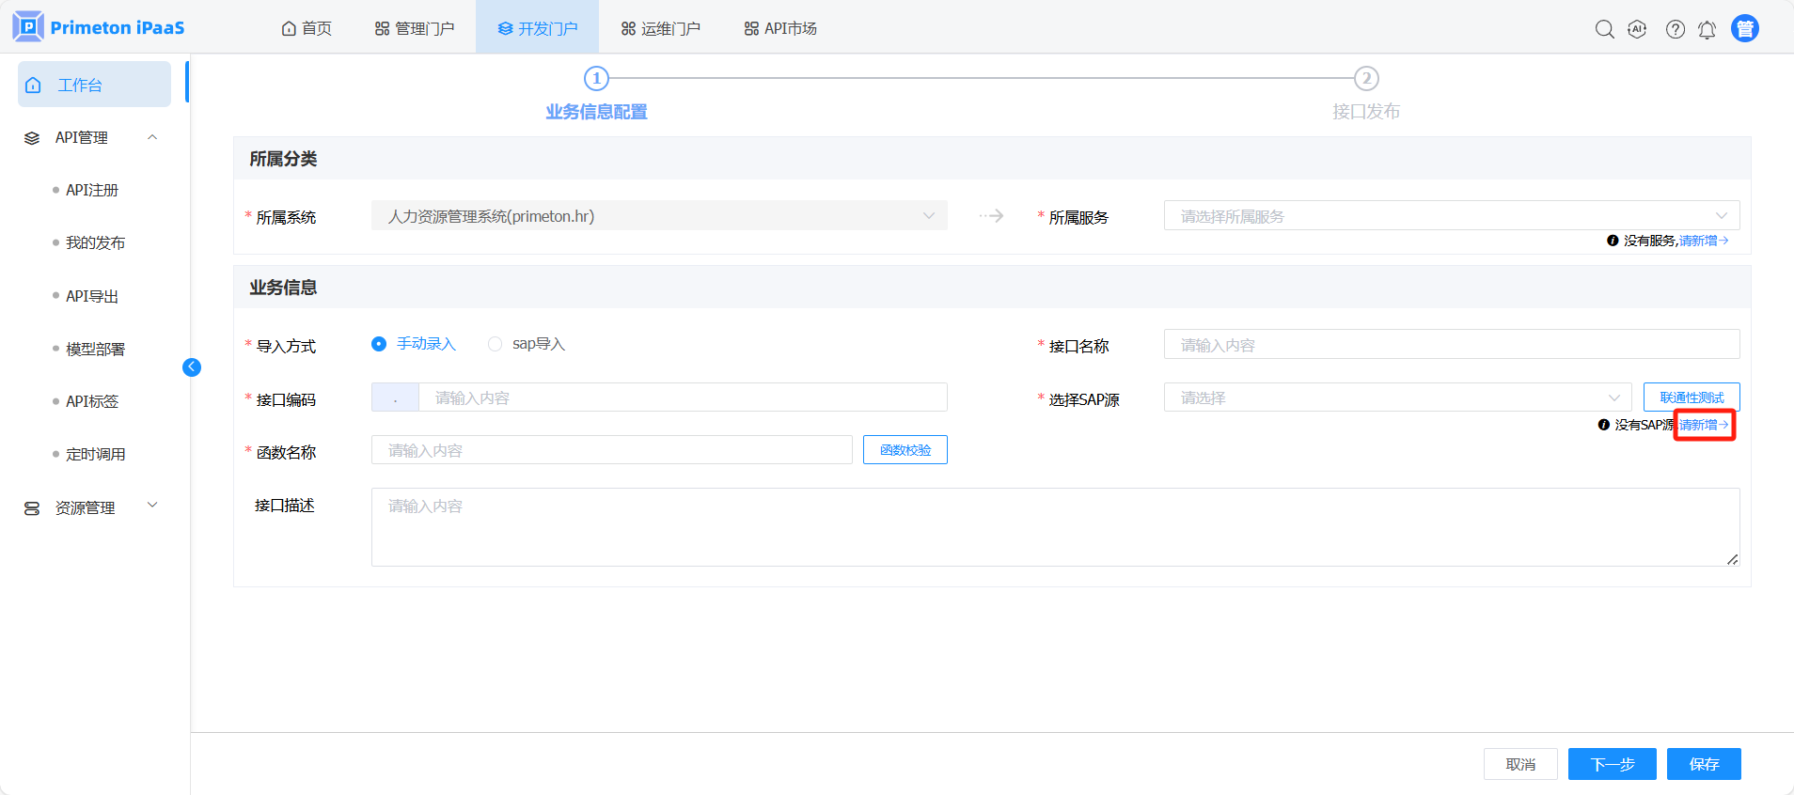The width and height of the screenshot is (1794, 795).
Task: Click the user avatar icon
Action: coord(1744,29)
